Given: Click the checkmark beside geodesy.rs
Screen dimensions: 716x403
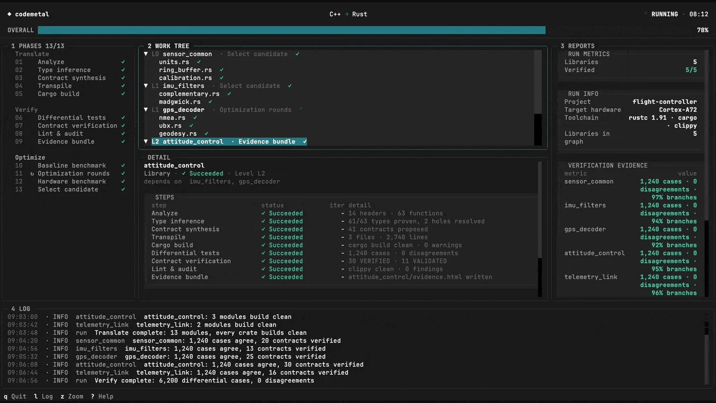Looking at the screenshot, I should point(206,134).
